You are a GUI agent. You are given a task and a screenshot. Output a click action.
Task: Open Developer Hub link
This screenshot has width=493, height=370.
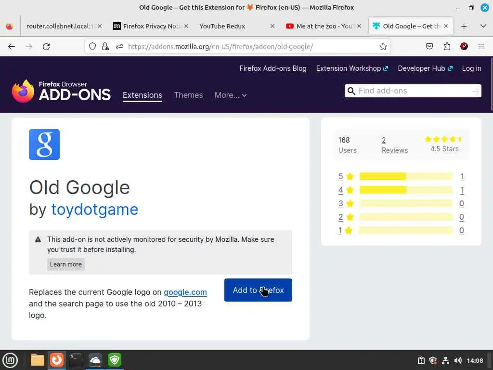[x=425, y=68]
